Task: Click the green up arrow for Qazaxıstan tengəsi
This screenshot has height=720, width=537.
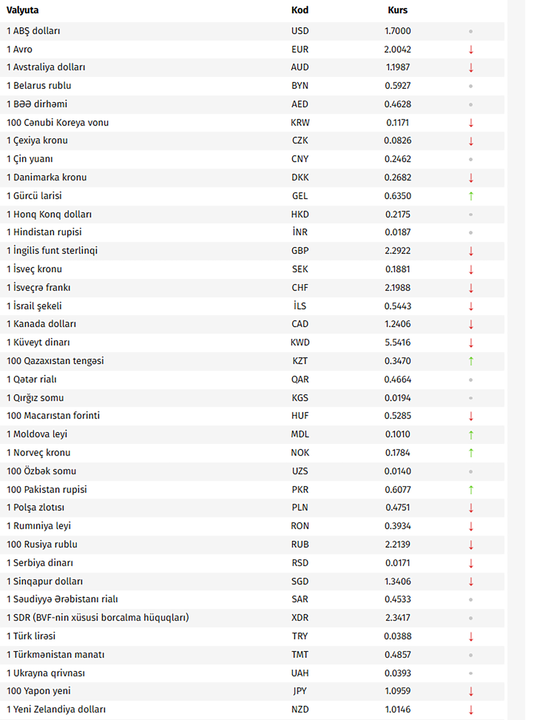Action: pos(471,361)
